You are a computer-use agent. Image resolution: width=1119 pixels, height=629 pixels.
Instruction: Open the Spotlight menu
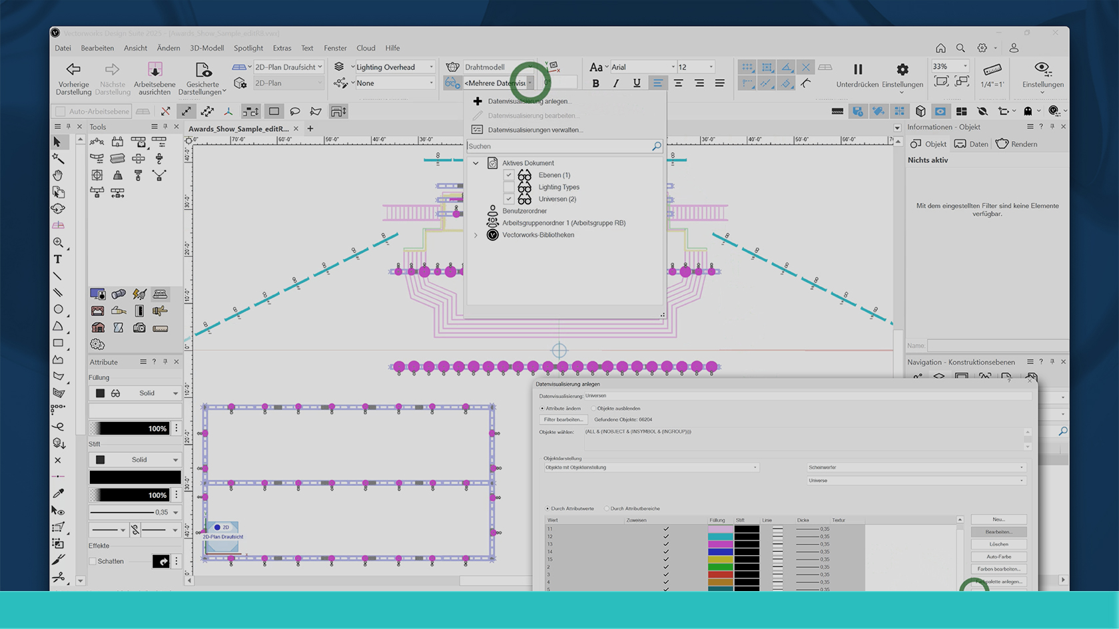click(248, 48)
